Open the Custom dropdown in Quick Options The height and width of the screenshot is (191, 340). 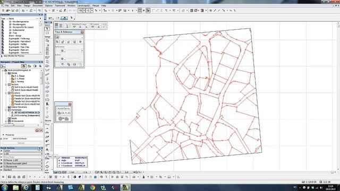pyautogui.click(x=23, y=151)
